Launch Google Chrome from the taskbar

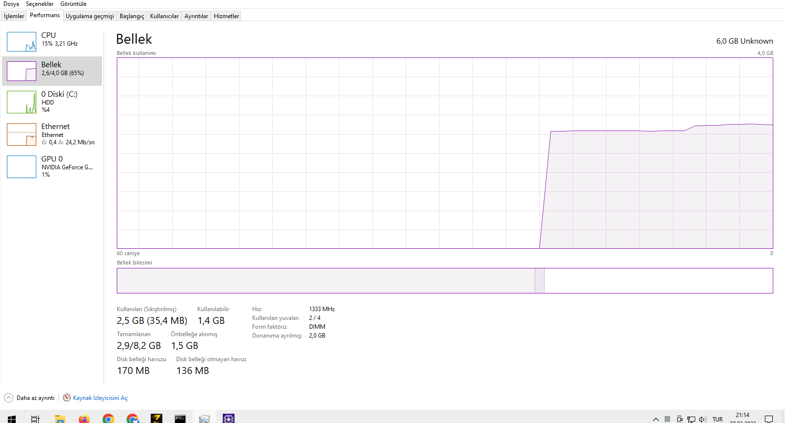(x=108, y=419)
